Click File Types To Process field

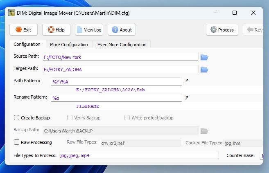(x=139, y=155)
